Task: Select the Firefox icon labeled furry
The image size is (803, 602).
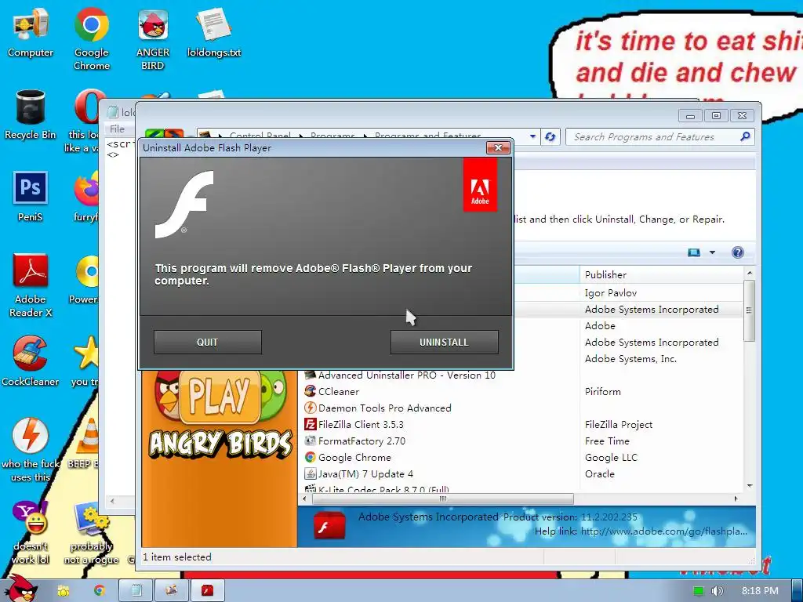Action: coord(86,197)
